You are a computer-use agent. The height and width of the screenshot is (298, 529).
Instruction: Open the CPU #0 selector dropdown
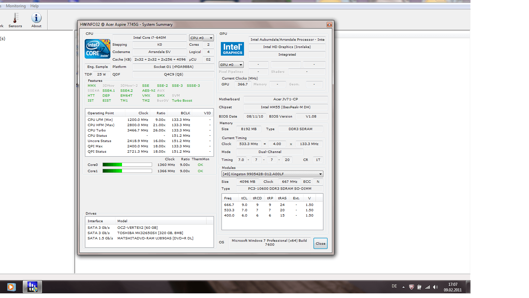[x=201, y=38]
